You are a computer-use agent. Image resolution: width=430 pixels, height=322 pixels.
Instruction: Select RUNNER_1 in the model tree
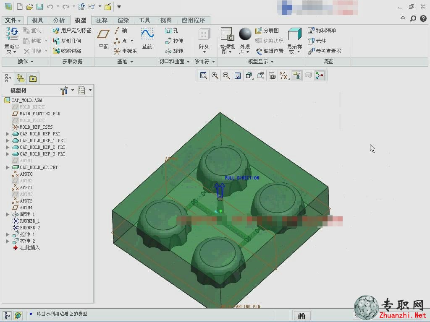pos(26,221)
